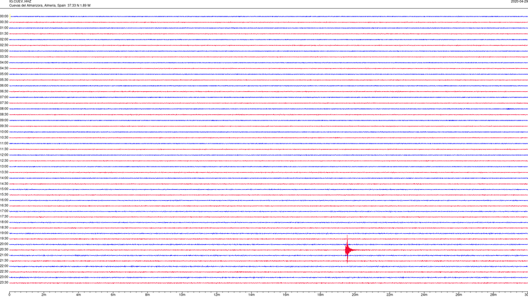
Task: Click the '01:00' row label
Action: click(x=4, y=28)
